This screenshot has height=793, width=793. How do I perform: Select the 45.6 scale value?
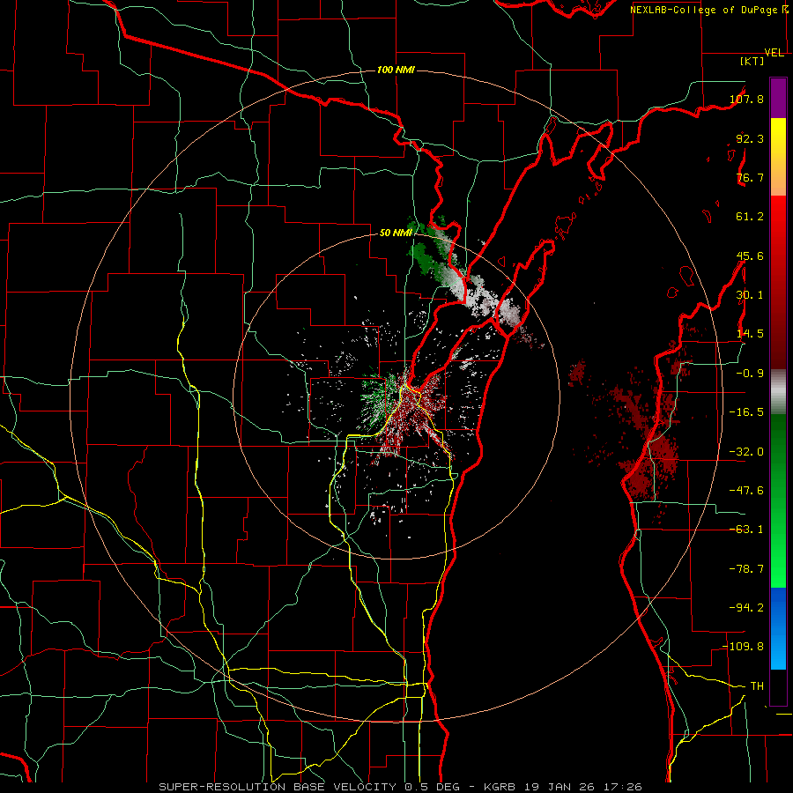point(750,256)
